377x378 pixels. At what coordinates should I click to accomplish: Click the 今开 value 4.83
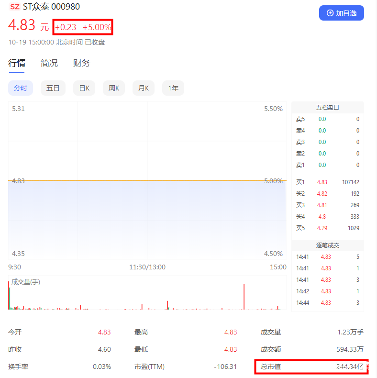(104, 333)
